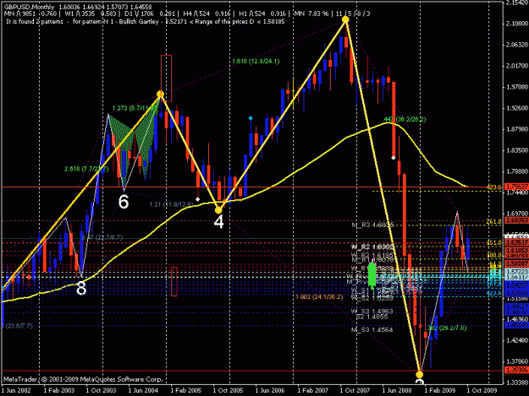Click the W1 3535 reading in the header
Image resolution: width=529 pixels, height=396 pixels.
[x=80, y=14]
